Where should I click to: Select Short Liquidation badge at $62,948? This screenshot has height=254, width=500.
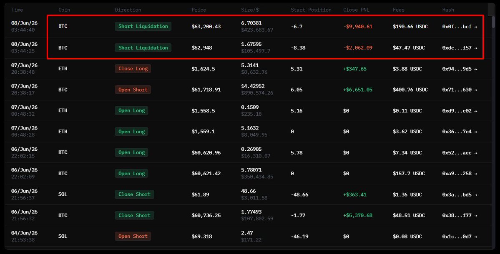[x=143, y=48]
